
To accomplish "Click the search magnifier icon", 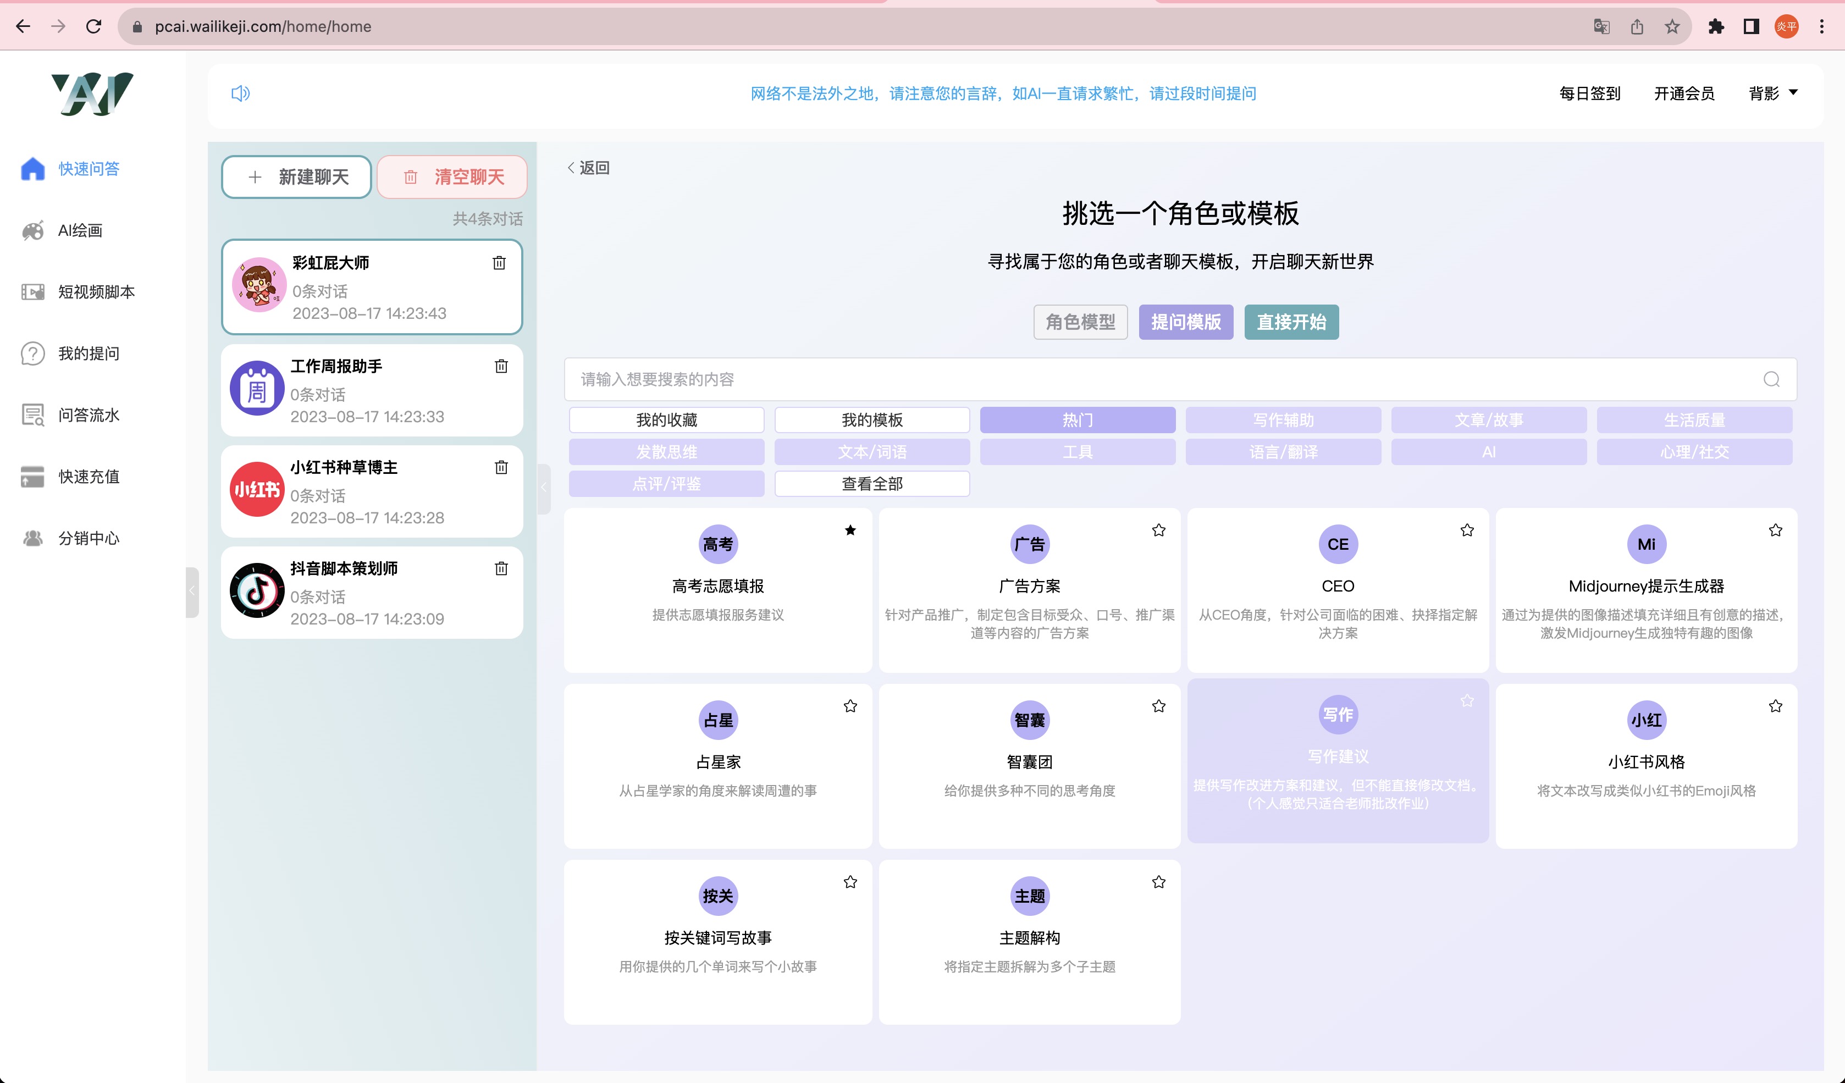I will 1772,379.
